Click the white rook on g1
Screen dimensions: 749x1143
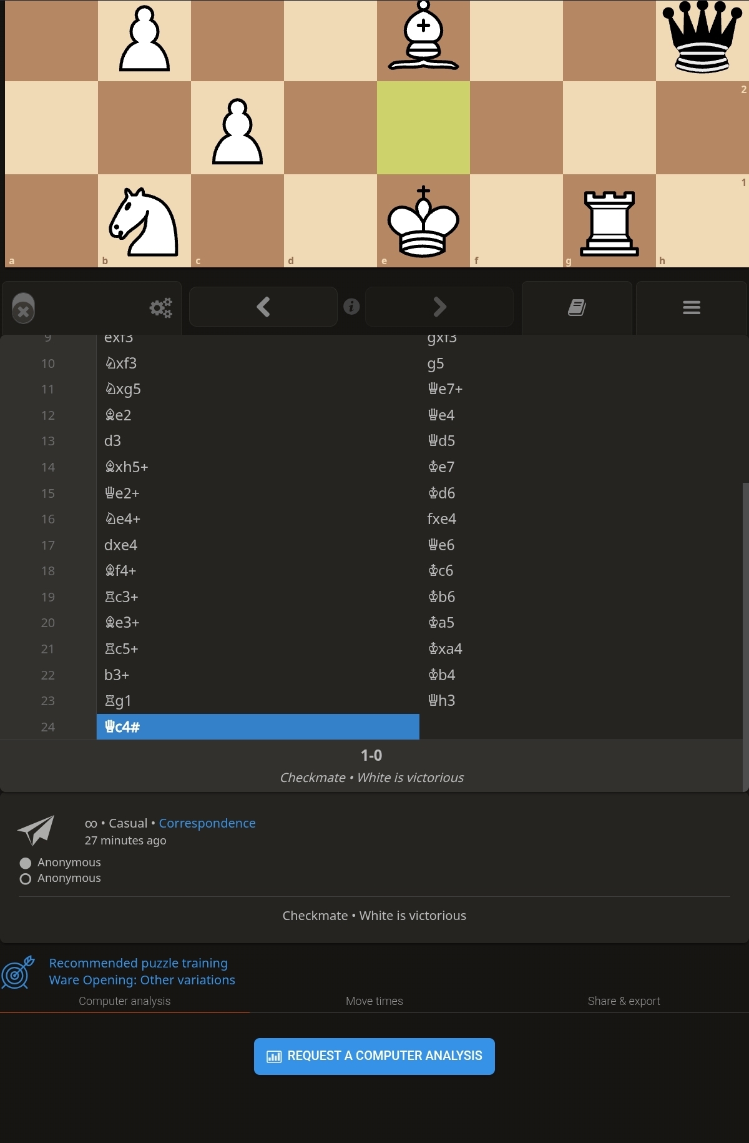[x=609, y=223]
